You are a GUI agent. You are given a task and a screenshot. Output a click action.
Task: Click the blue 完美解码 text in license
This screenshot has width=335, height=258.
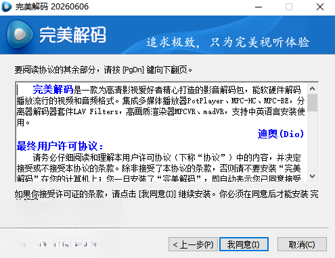[x=53, y=89]
